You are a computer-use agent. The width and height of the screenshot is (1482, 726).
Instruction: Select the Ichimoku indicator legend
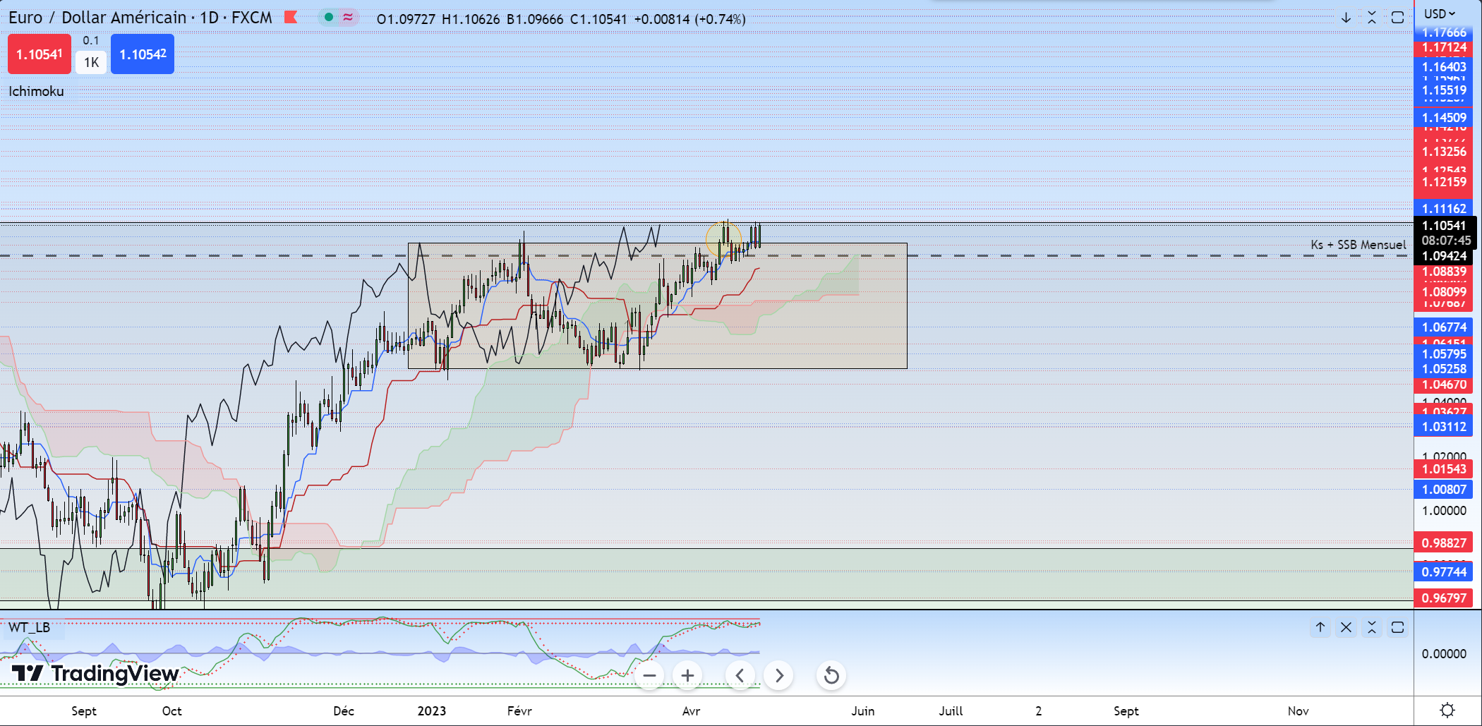pyautogui.click(x=36, y=91)
